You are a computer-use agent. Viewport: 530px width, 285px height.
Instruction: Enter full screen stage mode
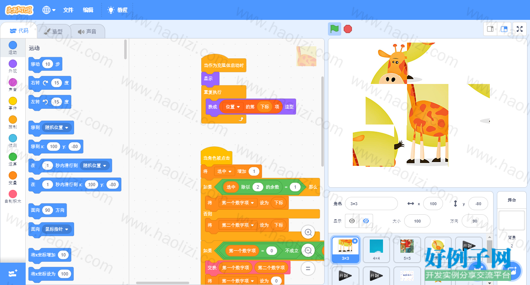tap(520, 29)
